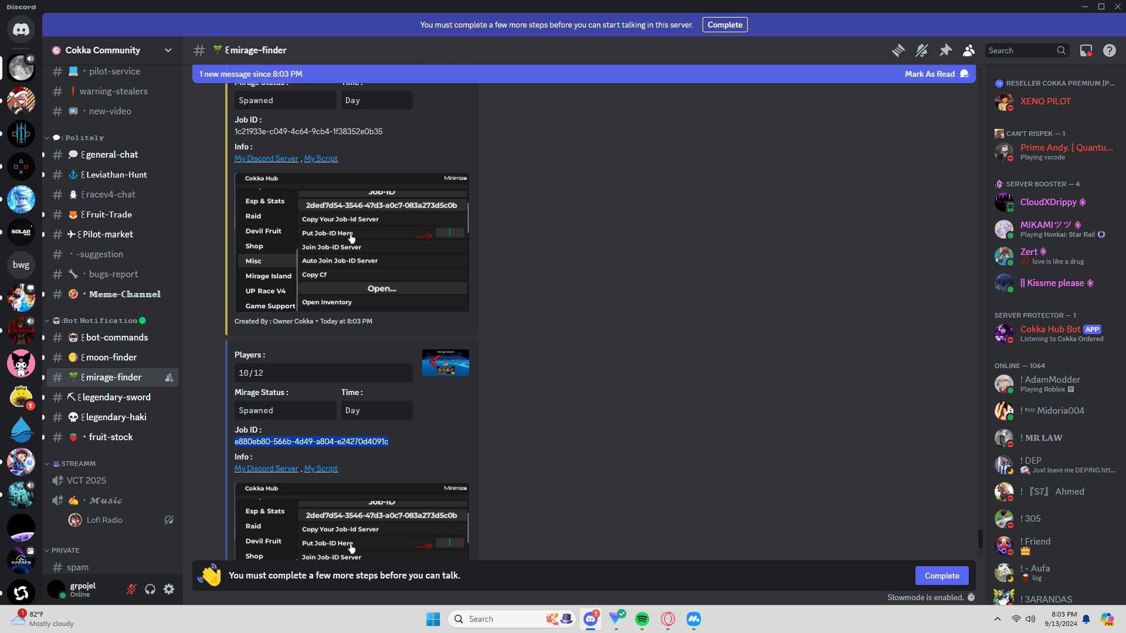The height and width of the screenshot is (633, 1126).
Task: Open the SOLAR server icon
Action: 21,232
